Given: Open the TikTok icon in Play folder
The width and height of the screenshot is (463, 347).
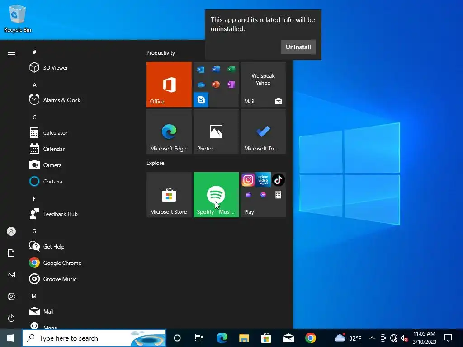Looking at the screenshot, I should (278, 180).
